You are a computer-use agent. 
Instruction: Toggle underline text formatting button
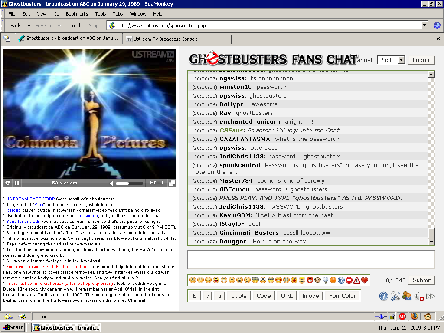[x=219, y=296]
